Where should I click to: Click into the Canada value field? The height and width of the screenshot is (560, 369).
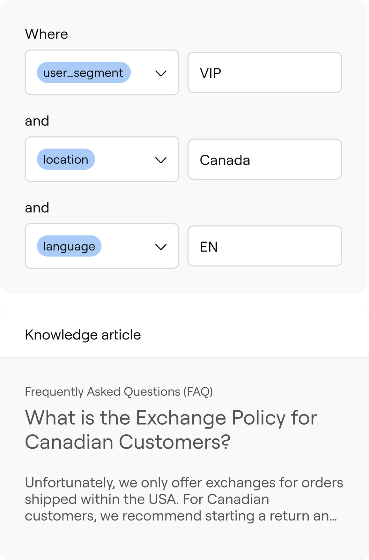pos(264,160)
